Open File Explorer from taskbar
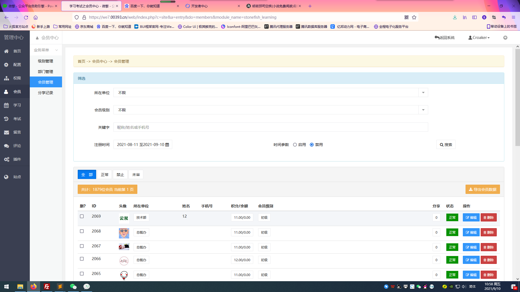Image resolution: width=520 pixels, height=292 pixels. click(x=20, y=287)
